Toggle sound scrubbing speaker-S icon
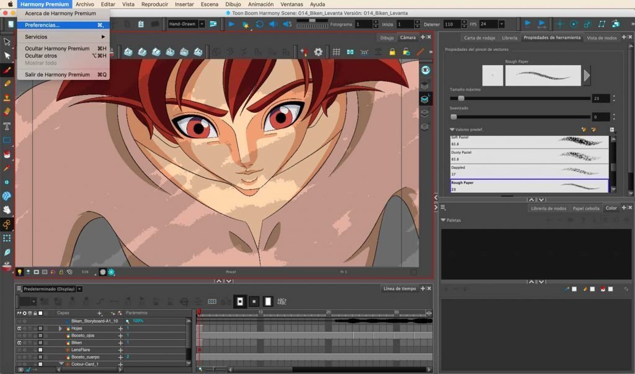Image resolution: width=635 pixels, height=374 pixels. coord(288,24)
